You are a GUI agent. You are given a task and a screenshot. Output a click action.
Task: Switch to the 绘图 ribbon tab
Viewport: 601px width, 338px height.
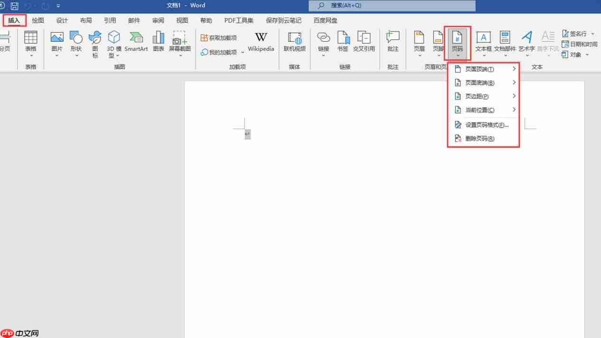pyautogui.click(x=38, y=20)
